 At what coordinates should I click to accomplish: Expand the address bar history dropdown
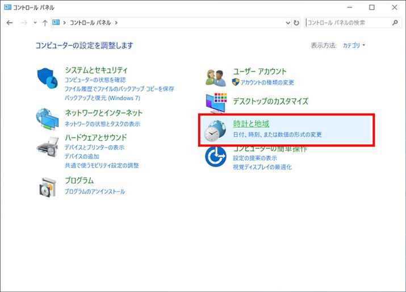(288, 23)
